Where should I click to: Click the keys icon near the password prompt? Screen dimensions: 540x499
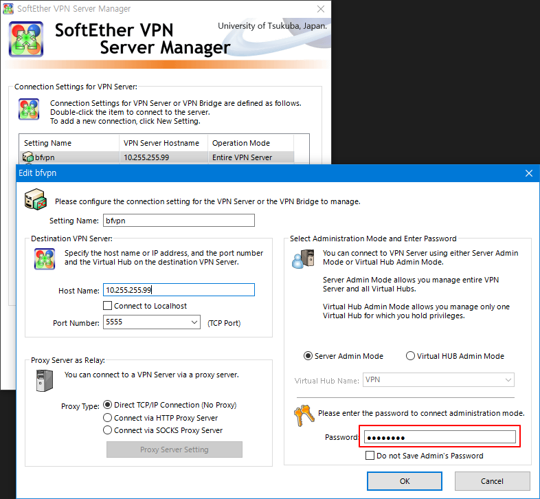click(x=304, y=416)
